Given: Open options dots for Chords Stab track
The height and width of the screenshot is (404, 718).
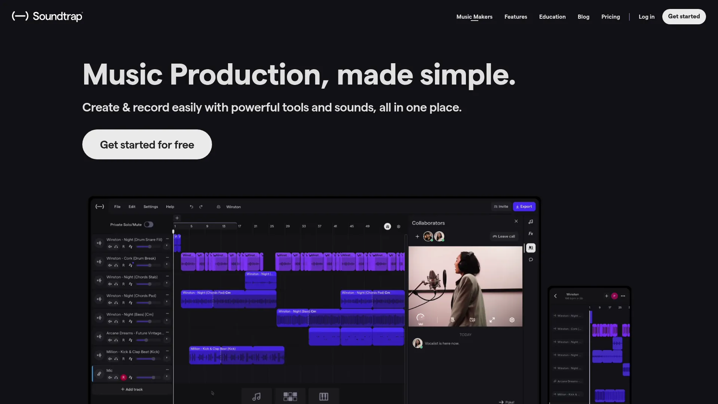Looking at the screenshot, I should 167,276.
